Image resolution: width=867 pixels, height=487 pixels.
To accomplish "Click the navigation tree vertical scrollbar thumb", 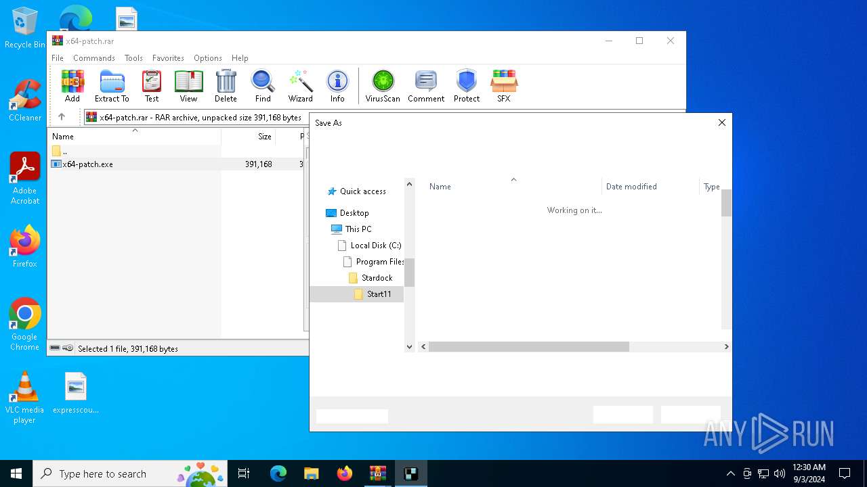I will [409, 273].
